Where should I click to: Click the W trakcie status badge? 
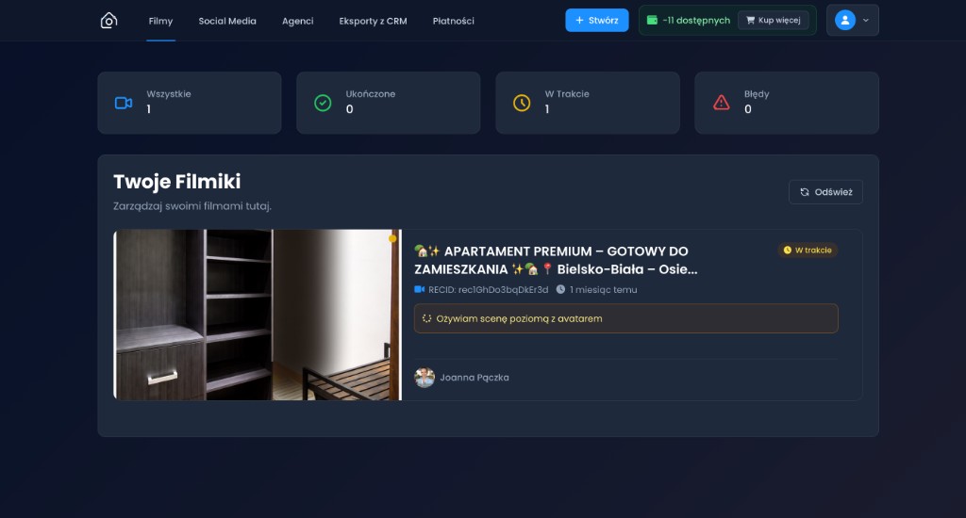[x=808, y=251]
